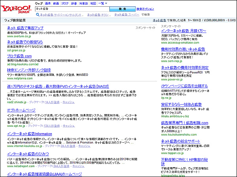Open the オプトホームページ search result

coord(21,110)
